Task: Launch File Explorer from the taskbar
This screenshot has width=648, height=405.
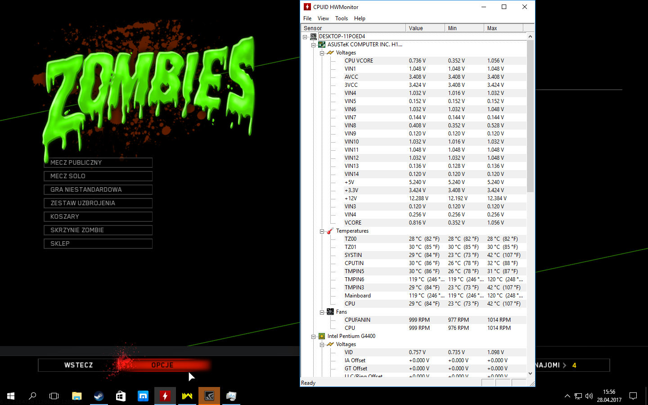Action: tap(77, 396)
